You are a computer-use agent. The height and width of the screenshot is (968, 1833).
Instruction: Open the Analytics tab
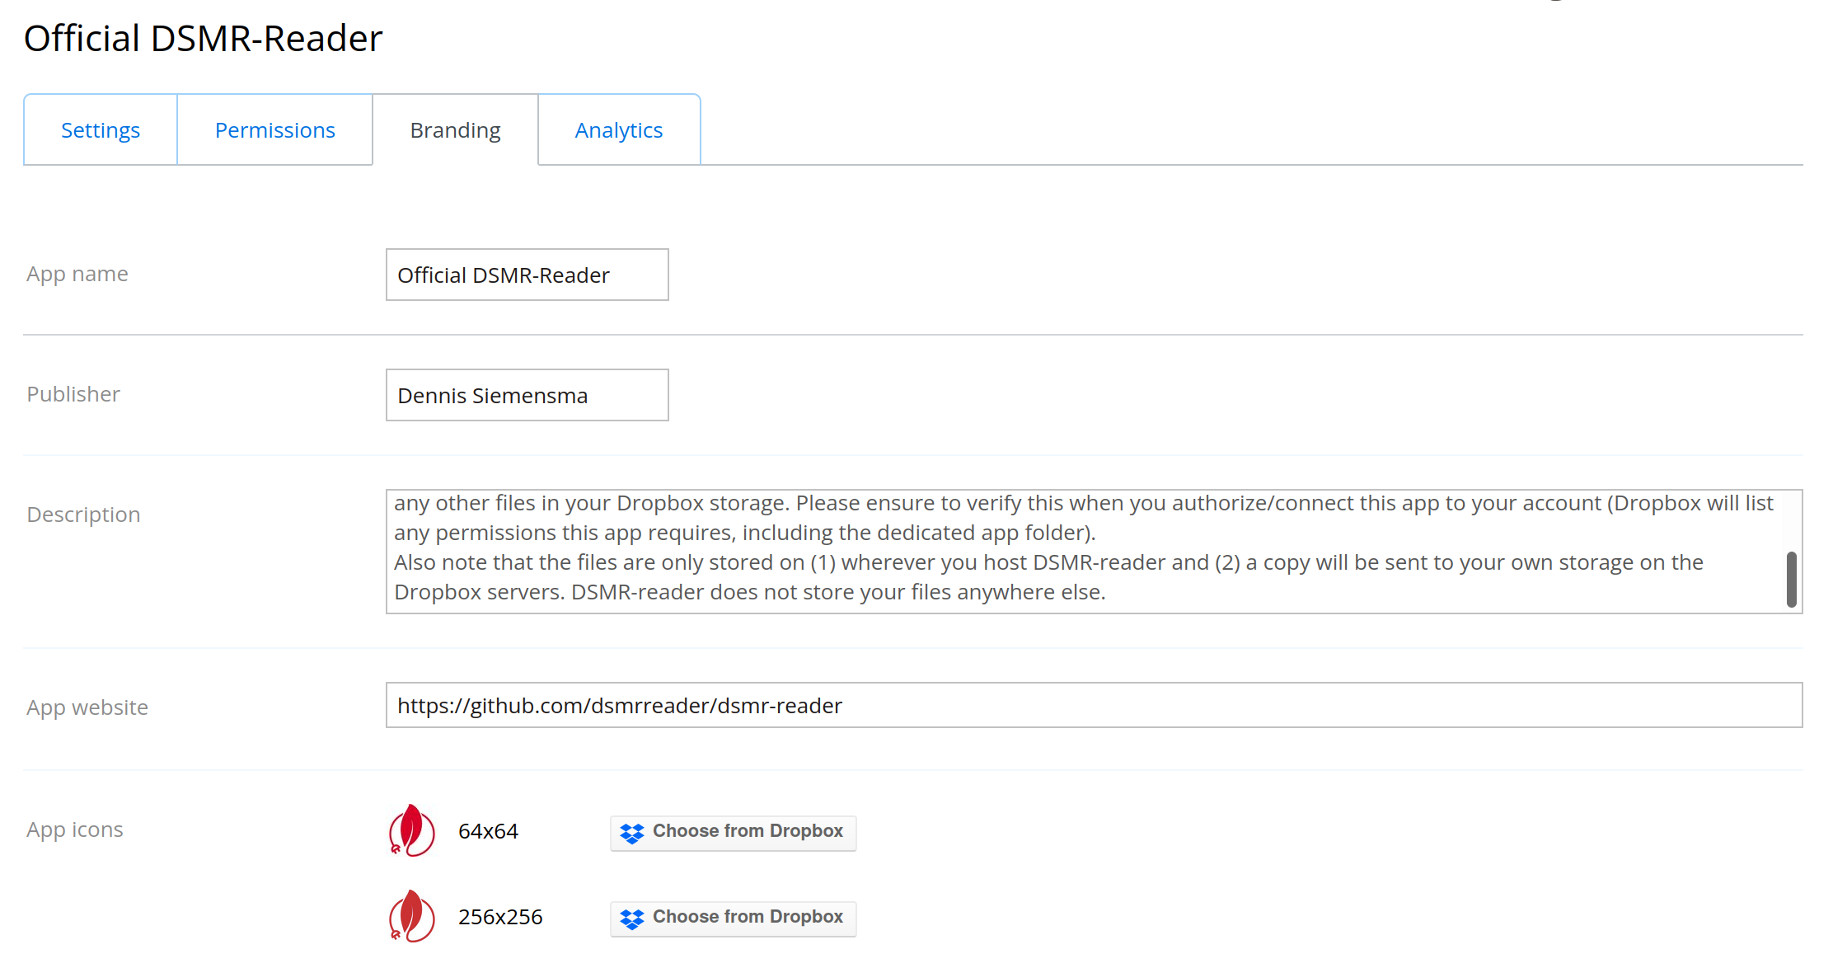point(618,129)
